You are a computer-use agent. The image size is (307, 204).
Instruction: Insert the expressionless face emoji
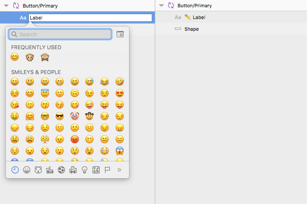click(x=120, y=139)
